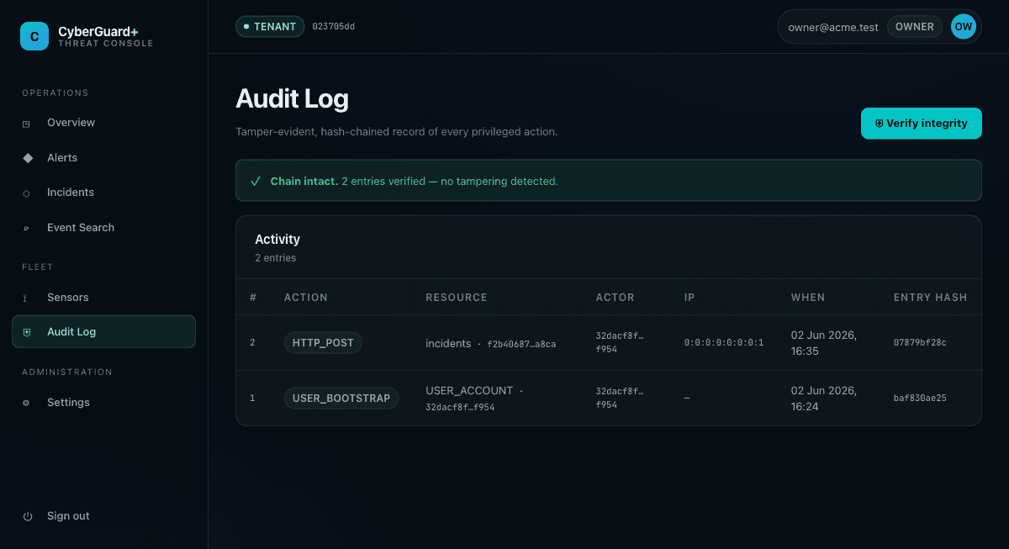
Task: Click the Sign out link
Action: pyautogui.click(x=103, y=516)
